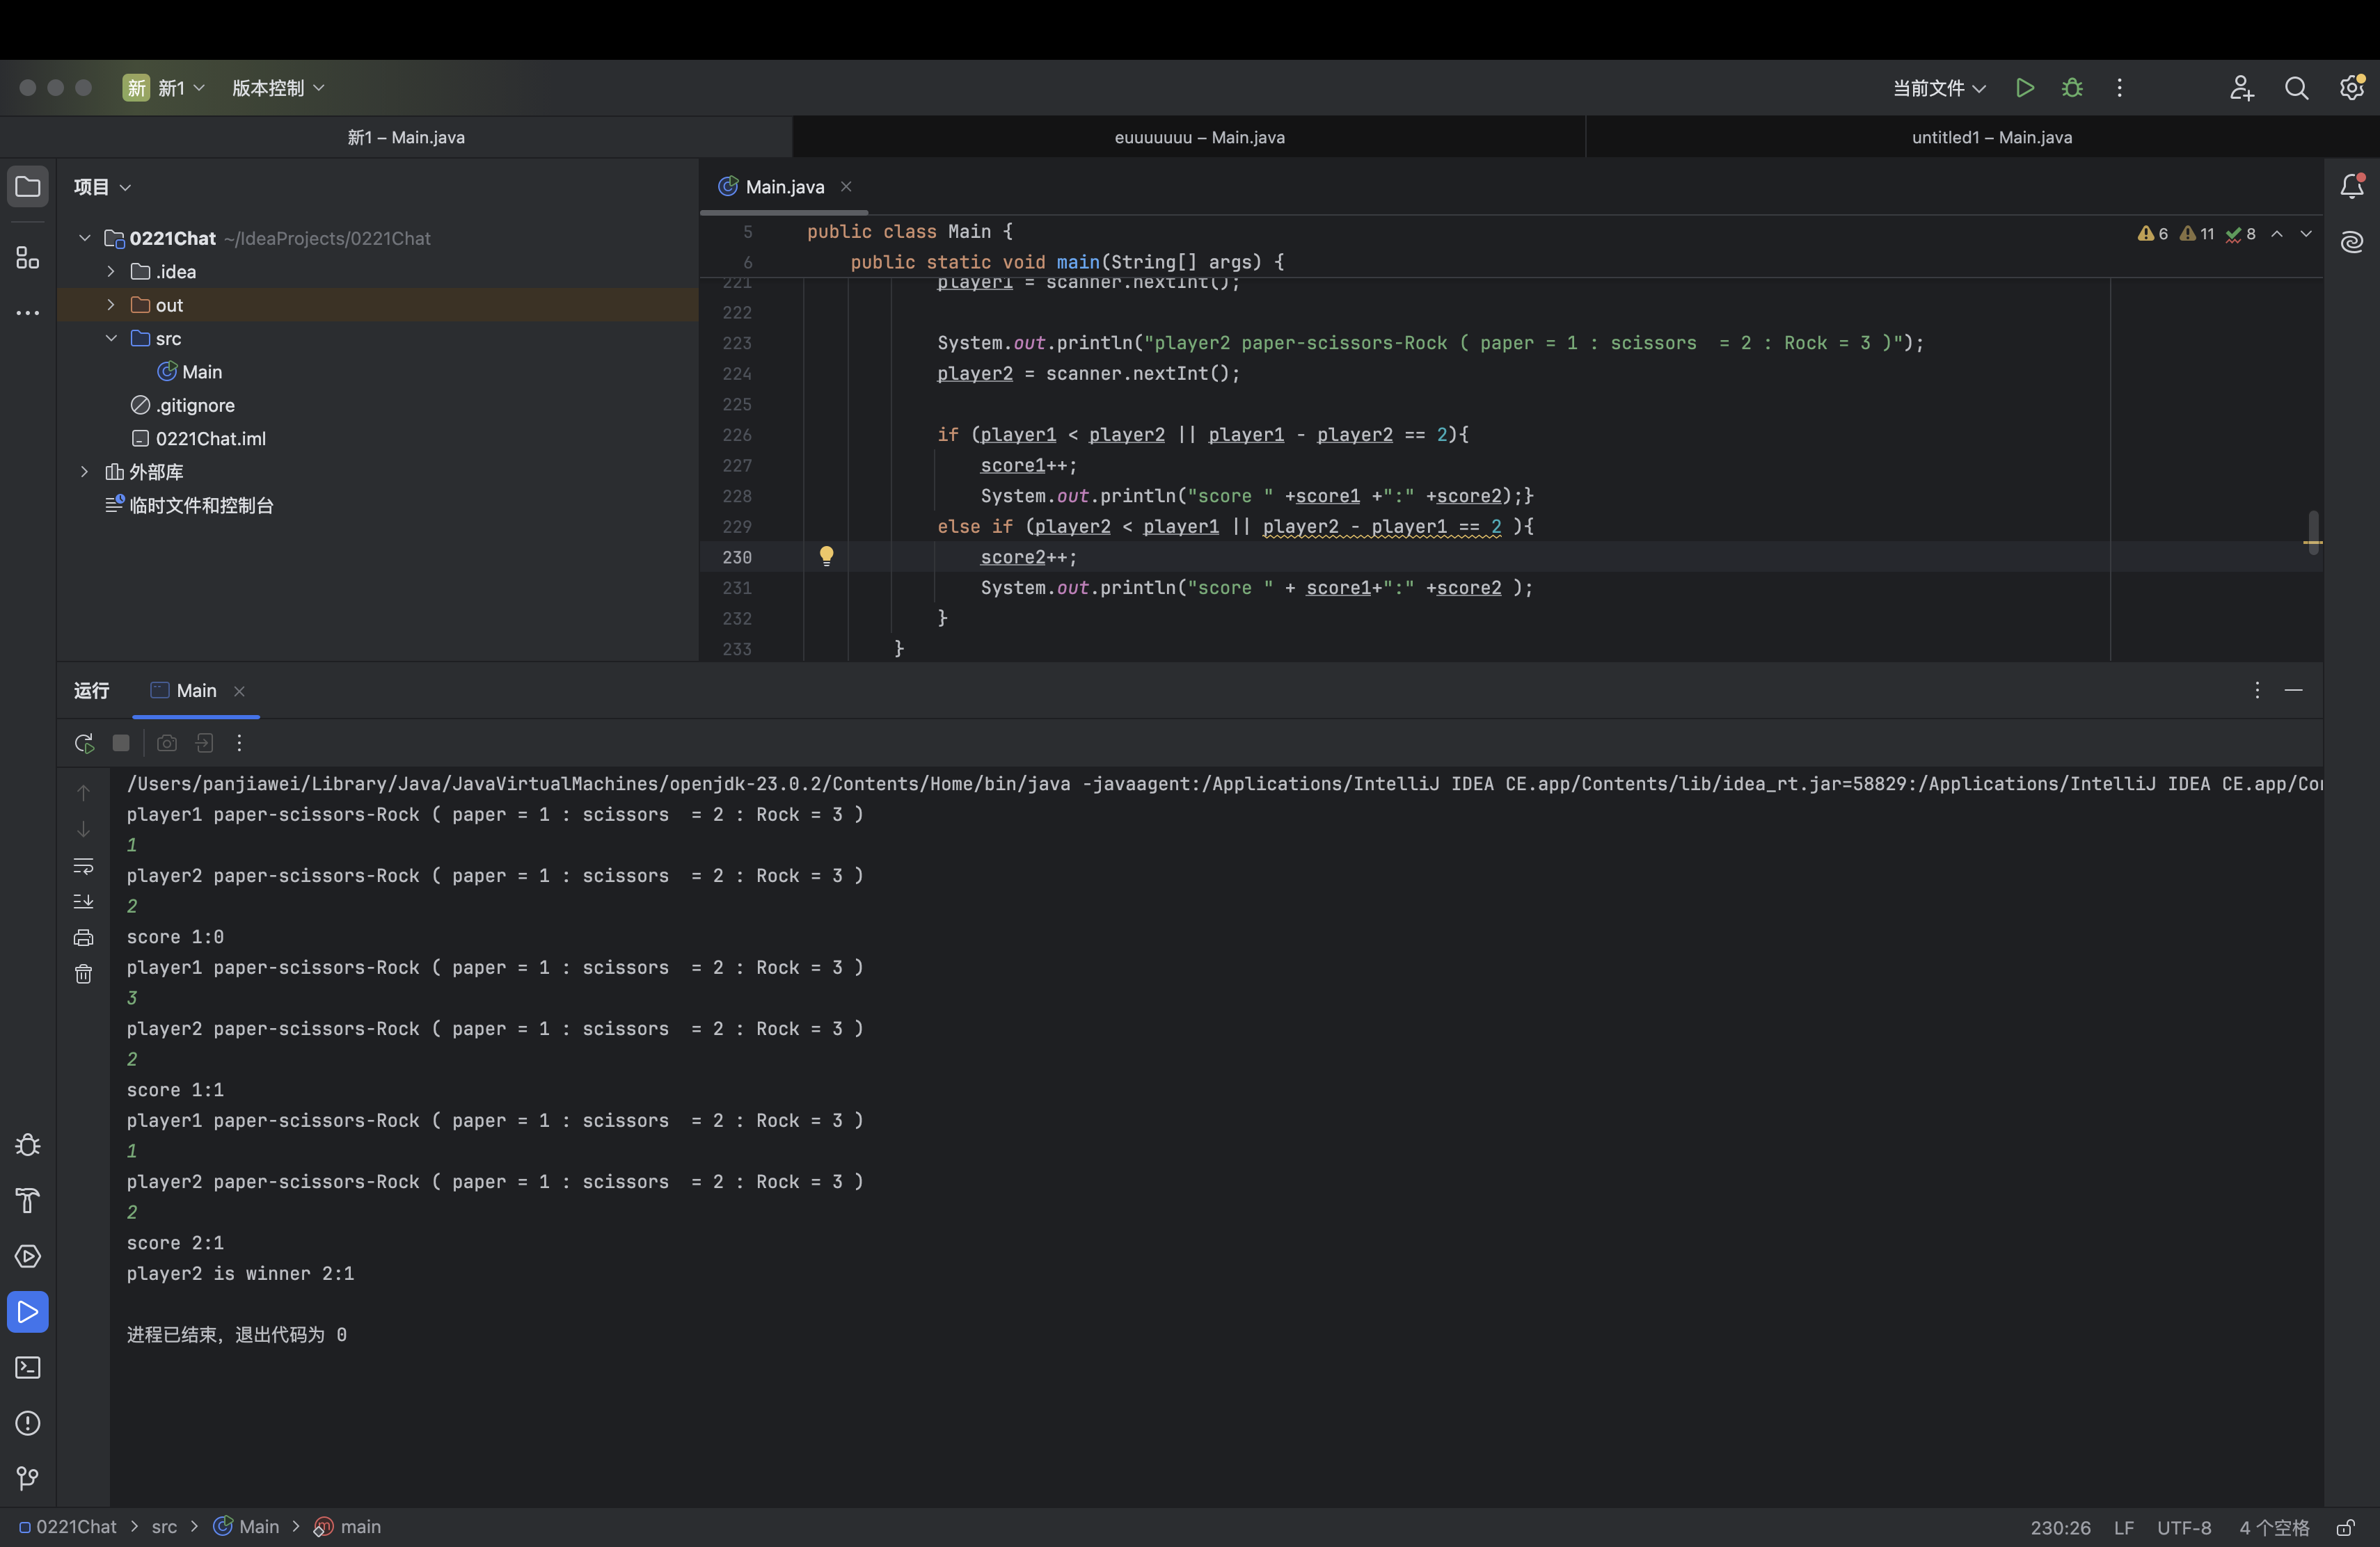Open the Notifications bell icon
Viewport: 2380px width, 1547px height.
point(2351,187)
